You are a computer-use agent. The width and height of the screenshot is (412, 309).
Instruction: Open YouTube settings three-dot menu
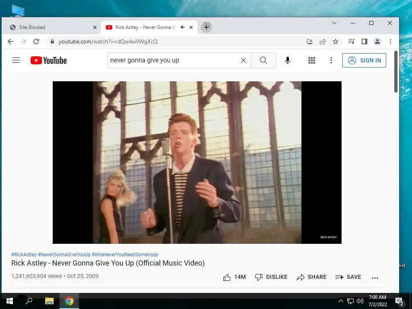click(x=331, y=60)
